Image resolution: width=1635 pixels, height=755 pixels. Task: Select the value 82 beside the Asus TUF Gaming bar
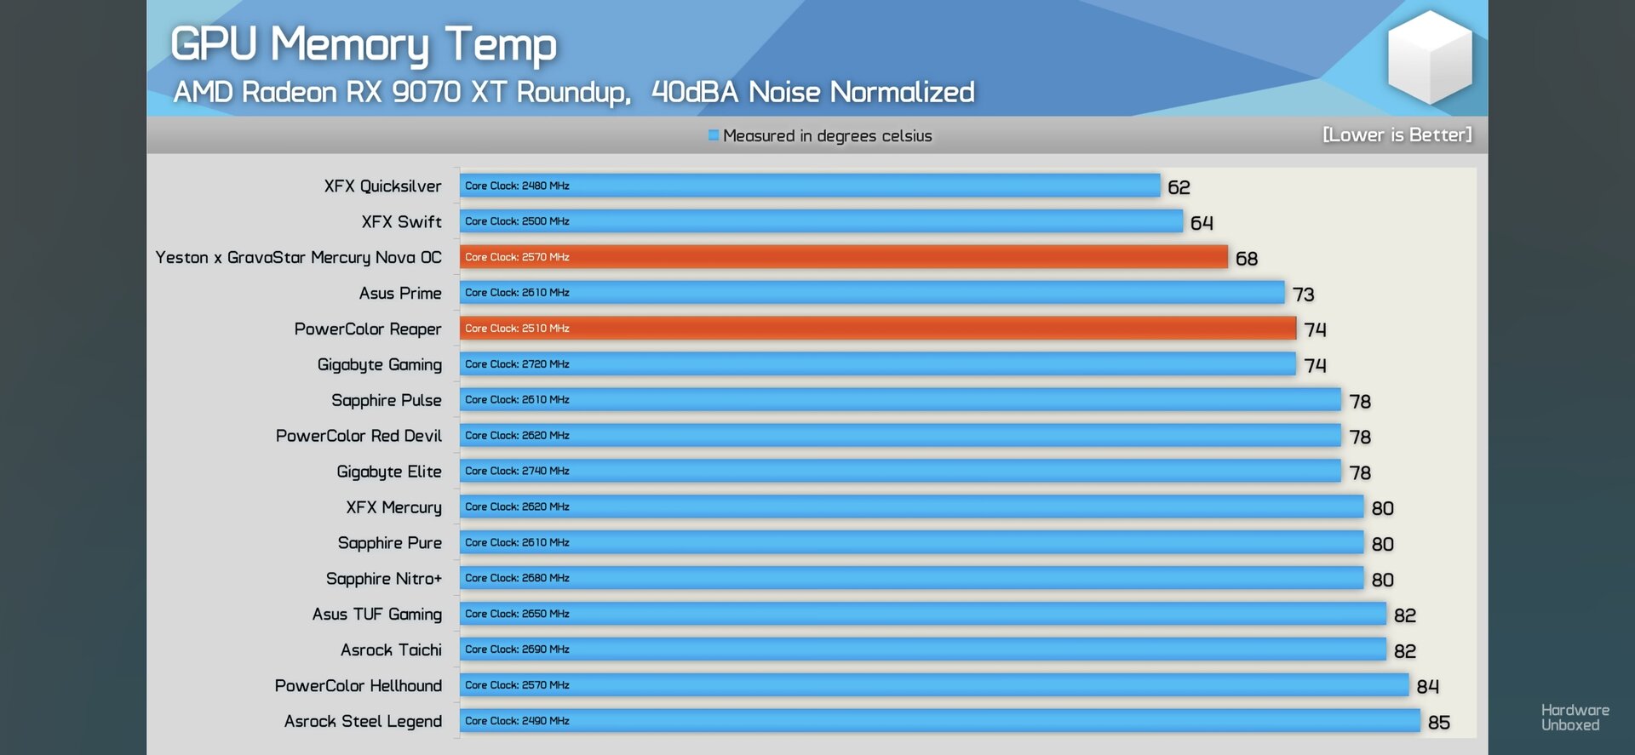[1405, 615]
